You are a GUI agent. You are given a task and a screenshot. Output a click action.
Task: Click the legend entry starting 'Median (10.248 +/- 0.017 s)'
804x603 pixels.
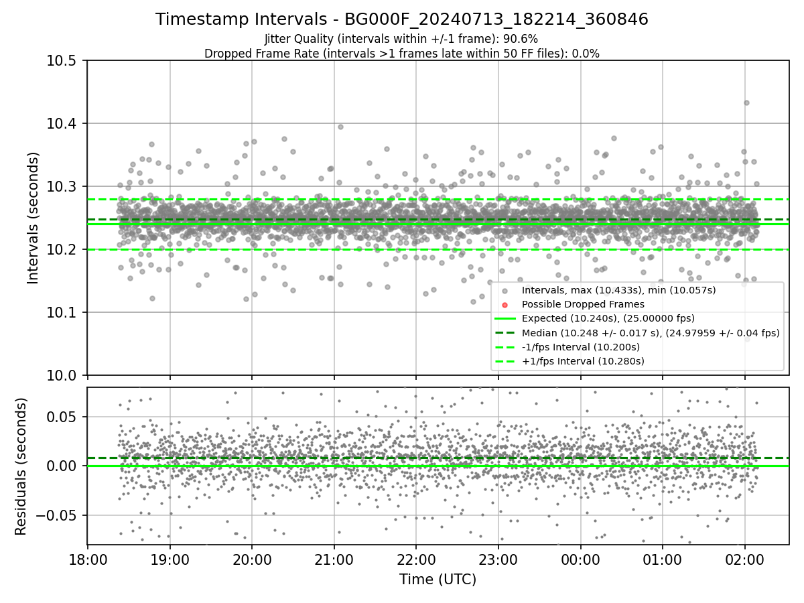[x=650, y=333]
